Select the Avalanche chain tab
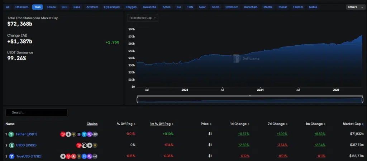The image size is (367, 161). tap(149, 7)
